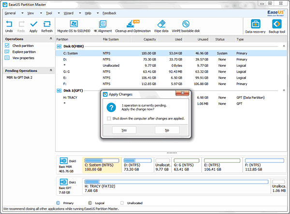This screenshot has height=214, width=290.
Task: Close the Apply Changes dialog
Action: pyautogui.click(x=182, y=93)
